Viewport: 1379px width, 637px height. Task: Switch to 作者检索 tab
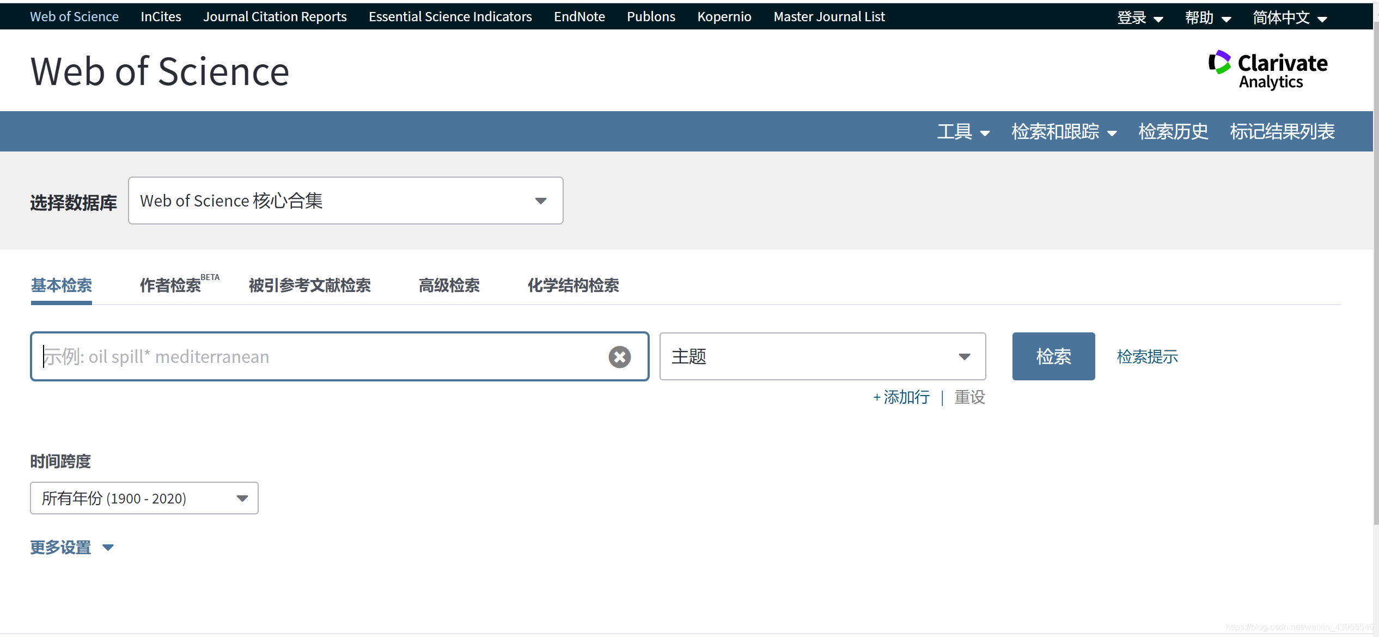(171, 285)
